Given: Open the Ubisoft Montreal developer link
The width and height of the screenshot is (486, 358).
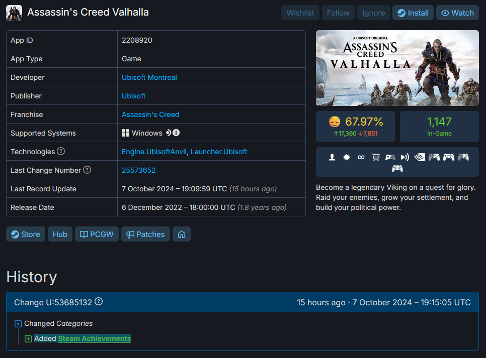Looking at the screenshot, I should pyautogui.click(x=149, y=77).
